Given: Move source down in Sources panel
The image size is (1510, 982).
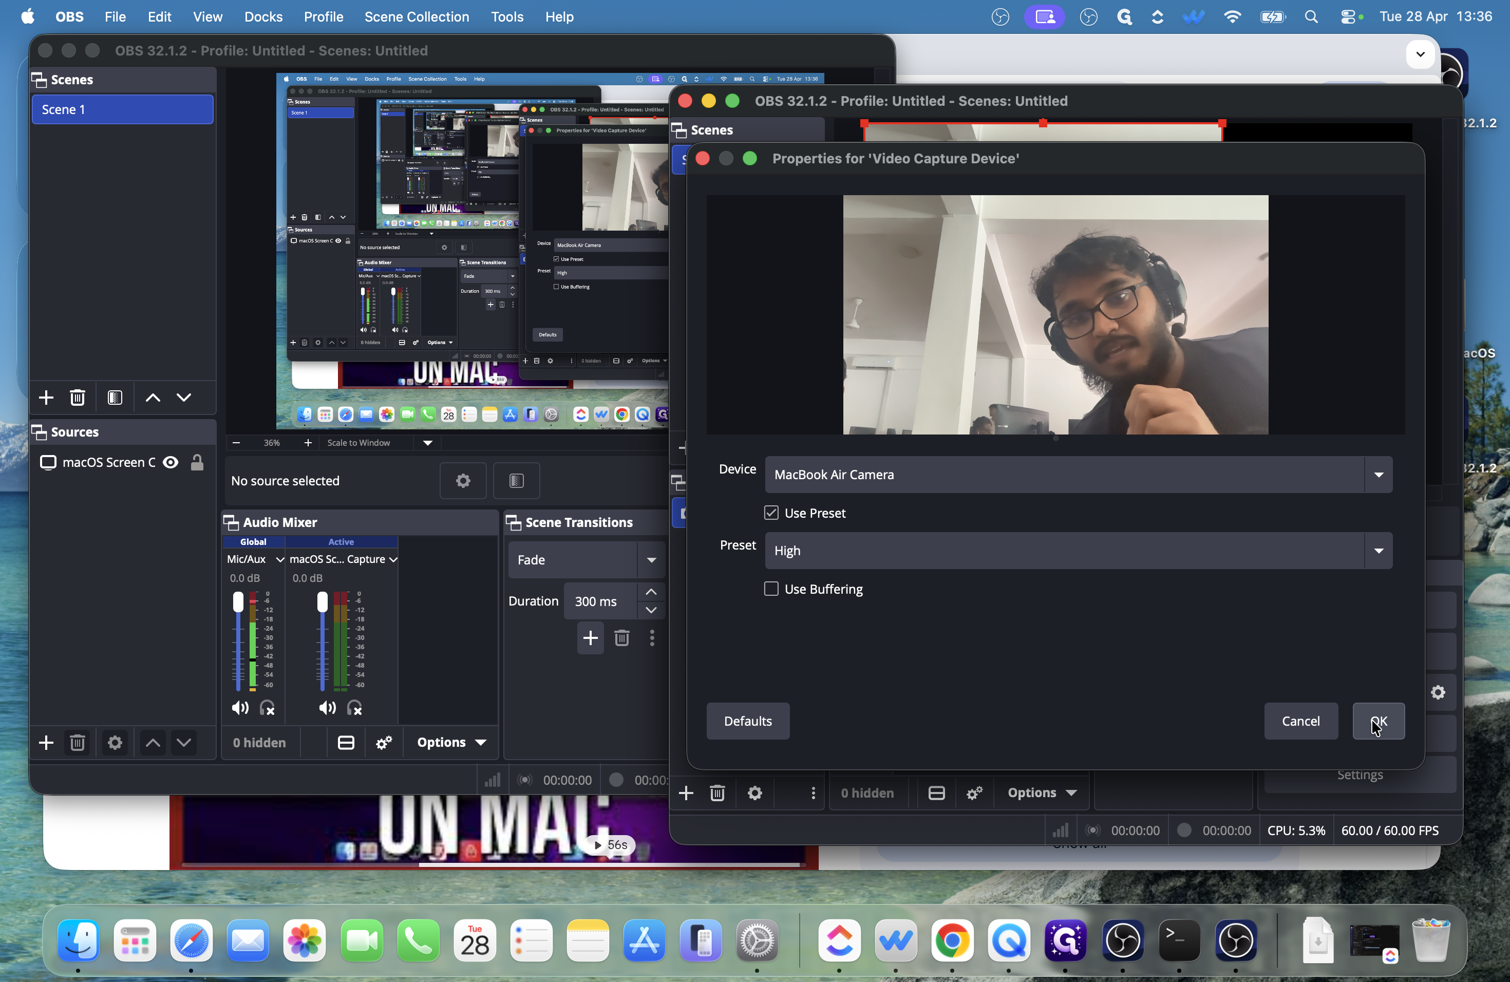Looking at the screenshot, I should pyautogui.click(x=184, y=742).
